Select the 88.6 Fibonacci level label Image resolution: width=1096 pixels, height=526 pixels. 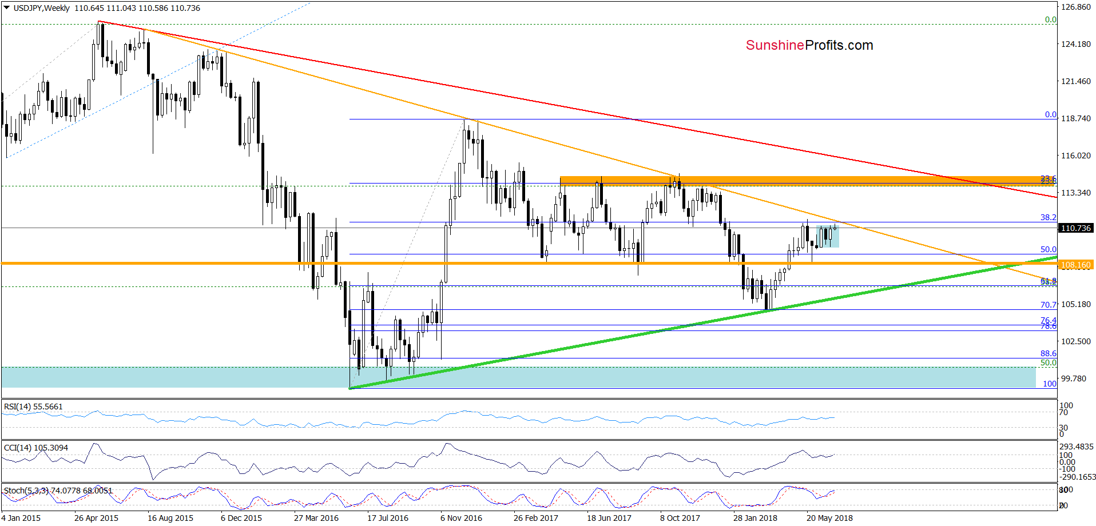coord(1048,353)
